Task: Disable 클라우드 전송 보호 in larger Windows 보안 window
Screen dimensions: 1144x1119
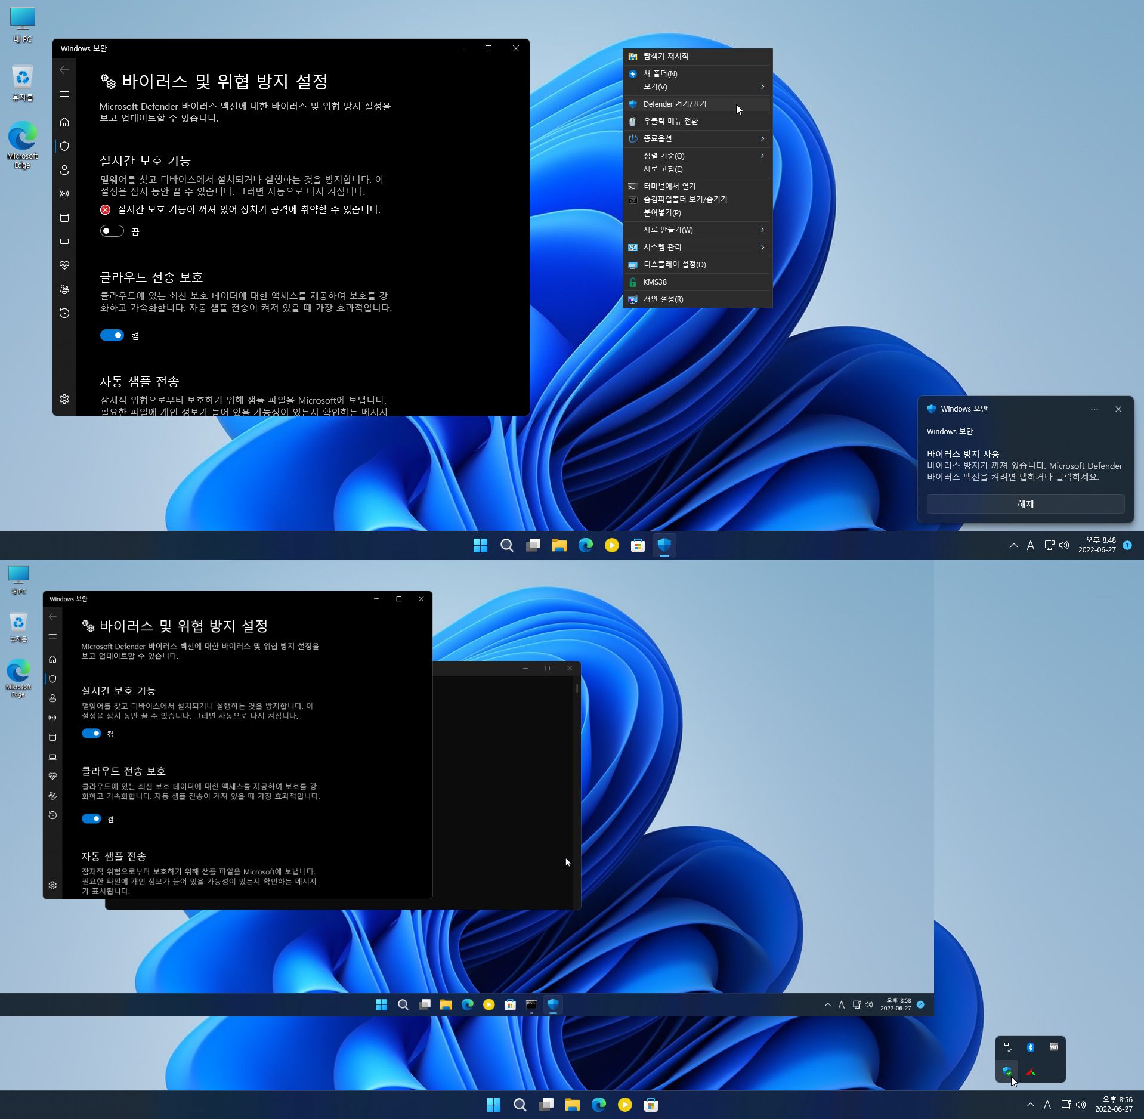Action: click(112, 335)
